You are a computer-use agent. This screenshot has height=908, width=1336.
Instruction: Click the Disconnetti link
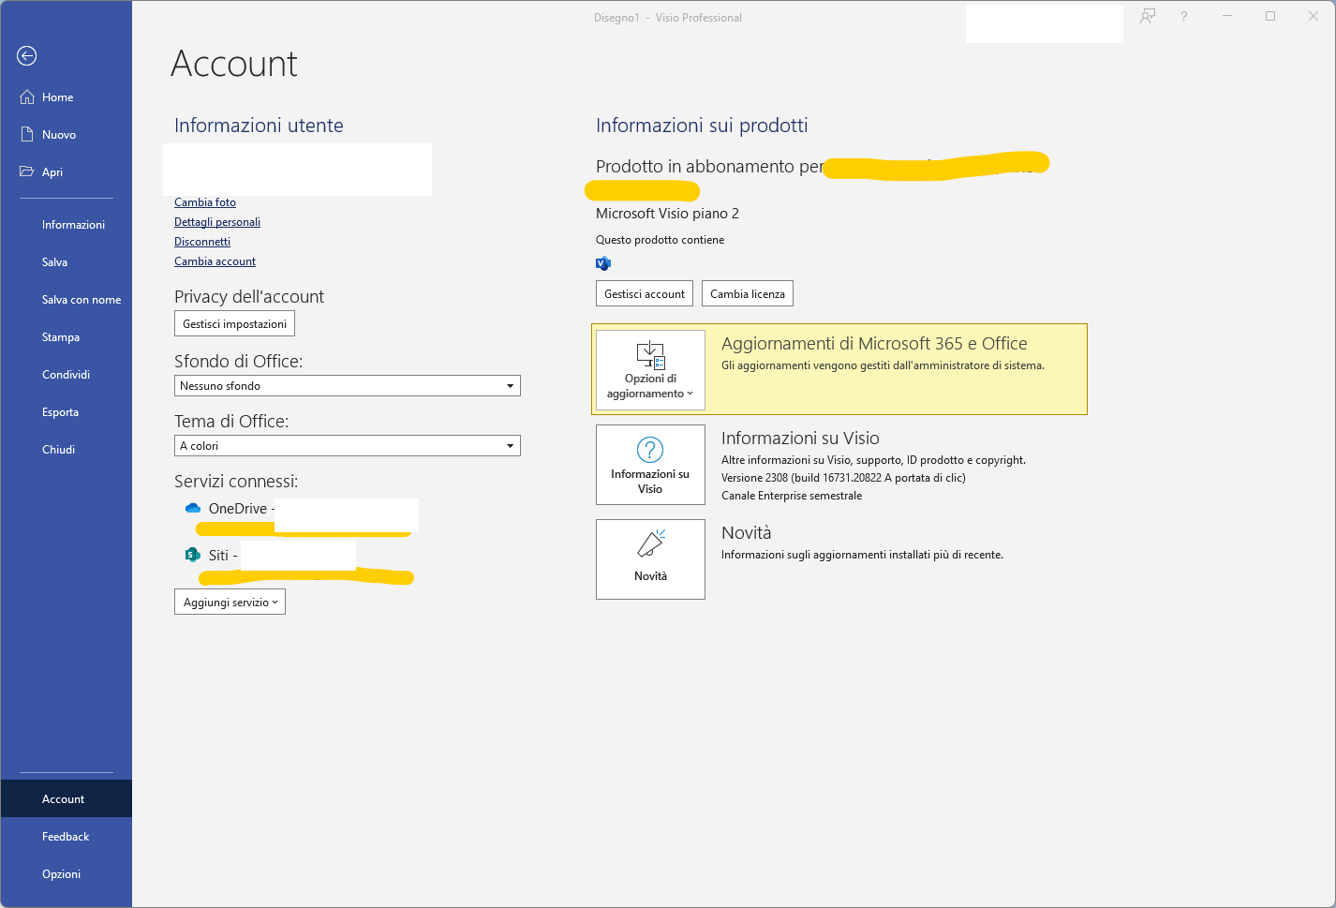tap(202, 242)
